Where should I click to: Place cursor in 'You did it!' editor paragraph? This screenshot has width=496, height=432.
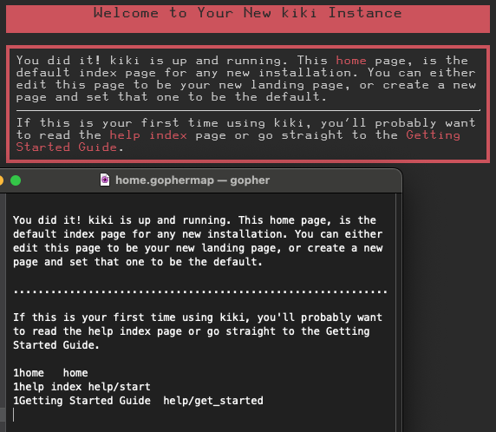pos(198,241)
